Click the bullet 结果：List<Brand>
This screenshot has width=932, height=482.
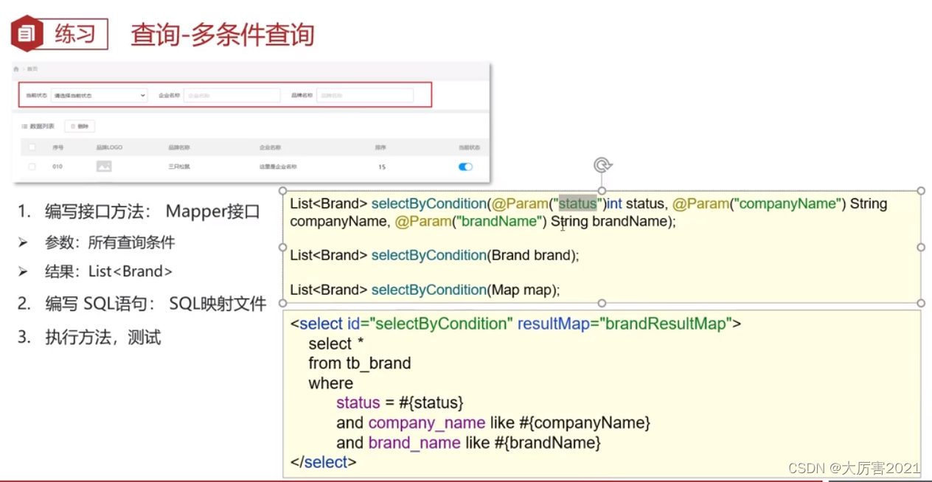(108, 271)
